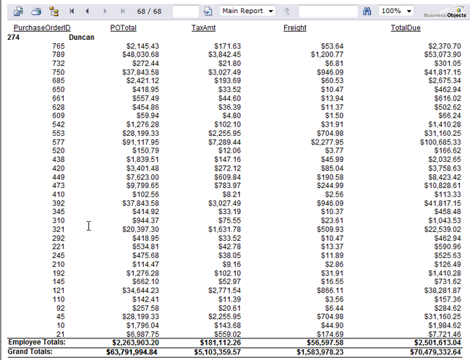The height and width of the screenshot is (360, 470).
Task: Focus the page number input box
Action: tap(186, 12)
